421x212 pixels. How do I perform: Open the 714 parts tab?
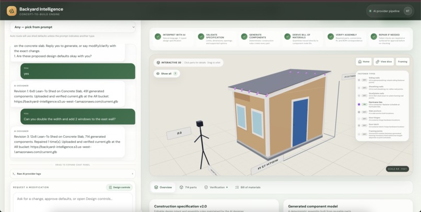pyautogui.click(x=188, y=187)
